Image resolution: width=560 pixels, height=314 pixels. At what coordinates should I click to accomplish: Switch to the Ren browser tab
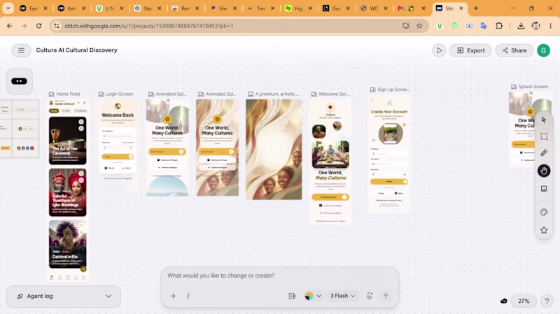185,8
